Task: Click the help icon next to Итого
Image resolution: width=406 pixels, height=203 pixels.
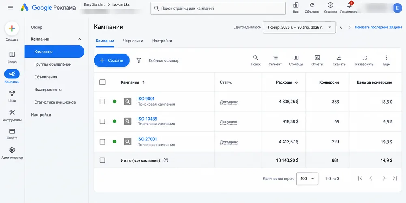Action: pyautogui.click(x=166, y=160)
